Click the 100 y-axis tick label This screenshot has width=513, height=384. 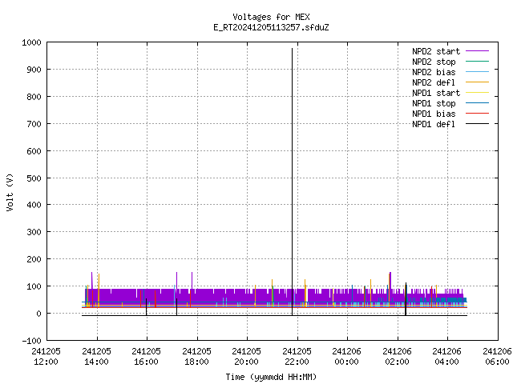pos(34,286)
